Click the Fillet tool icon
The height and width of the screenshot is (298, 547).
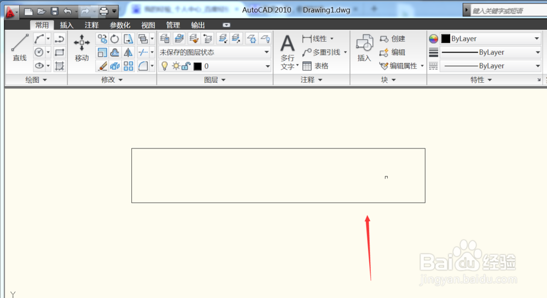(x=143, y=66)
